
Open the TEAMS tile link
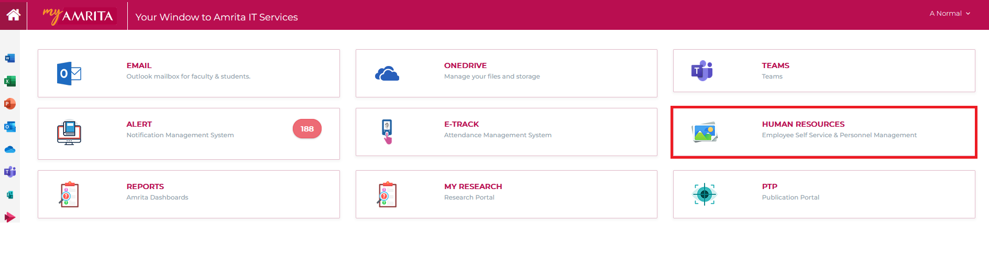(x=775, y=65)
